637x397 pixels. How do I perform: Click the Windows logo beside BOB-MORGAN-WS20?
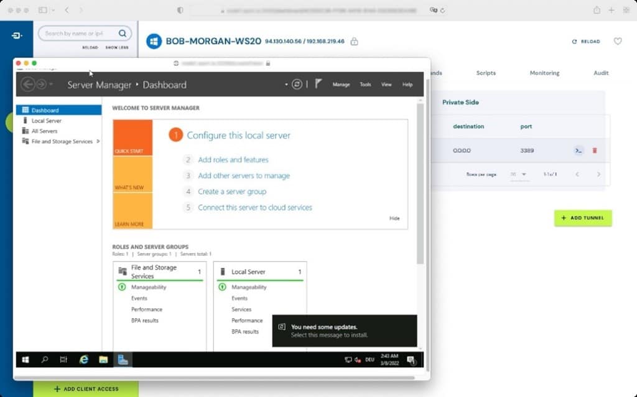(154, 42)
